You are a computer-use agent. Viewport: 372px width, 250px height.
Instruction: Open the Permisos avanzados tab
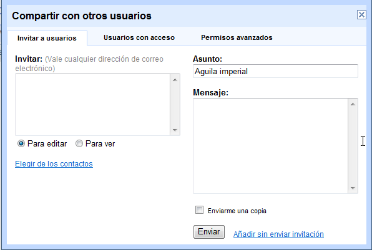(237, 37)
